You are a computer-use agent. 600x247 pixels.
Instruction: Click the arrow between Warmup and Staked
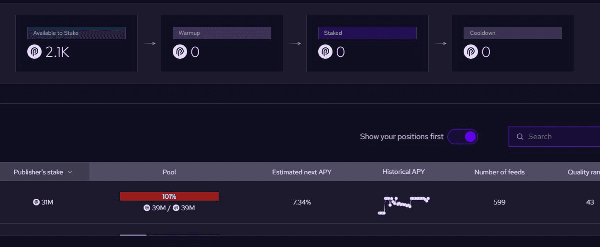coord(295,43)
